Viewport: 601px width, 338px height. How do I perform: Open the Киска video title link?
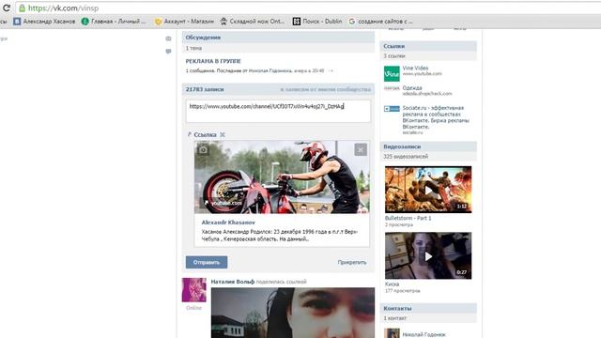(x=392, y=284)
